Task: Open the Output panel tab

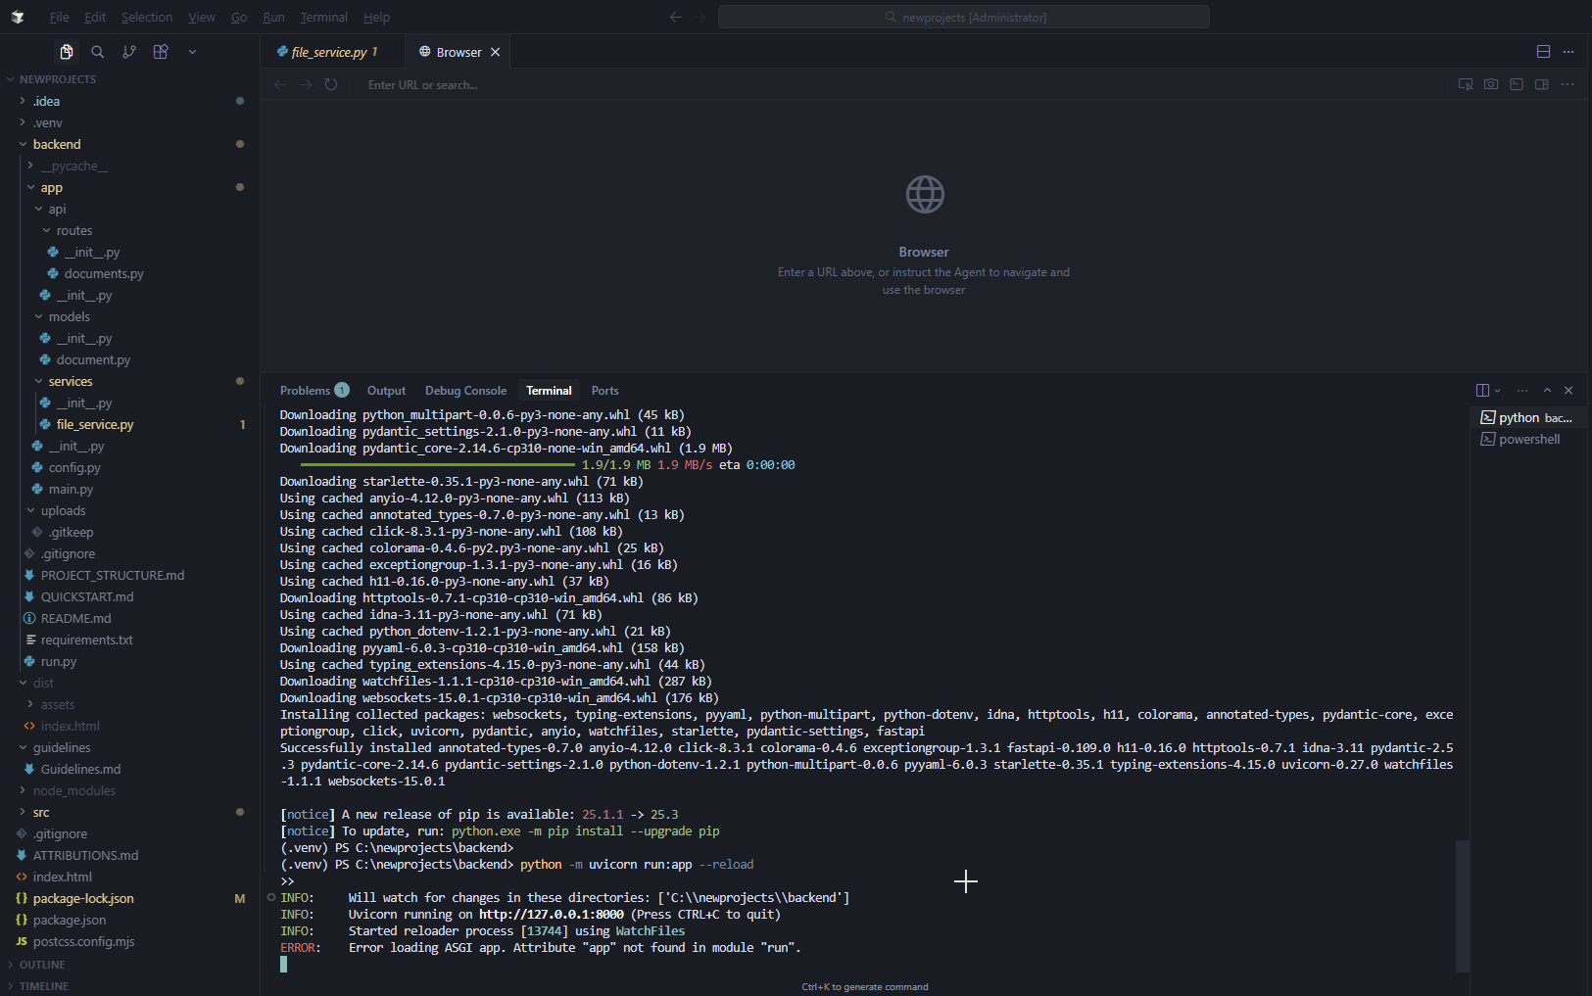Action: click(386, 391)
